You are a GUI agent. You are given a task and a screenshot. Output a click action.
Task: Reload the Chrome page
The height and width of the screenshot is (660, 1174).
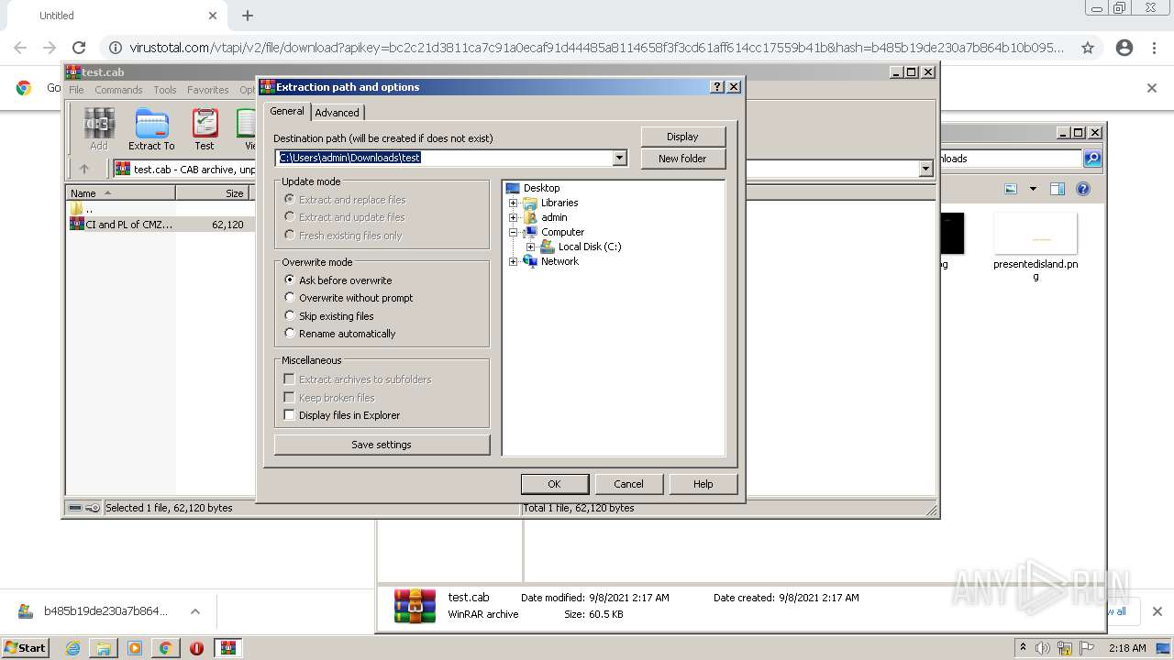(79, 48)
